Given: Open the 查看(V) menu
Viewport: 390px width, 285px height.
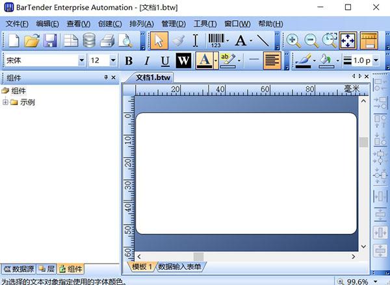Looking at the screenshot, I should 79,24.
